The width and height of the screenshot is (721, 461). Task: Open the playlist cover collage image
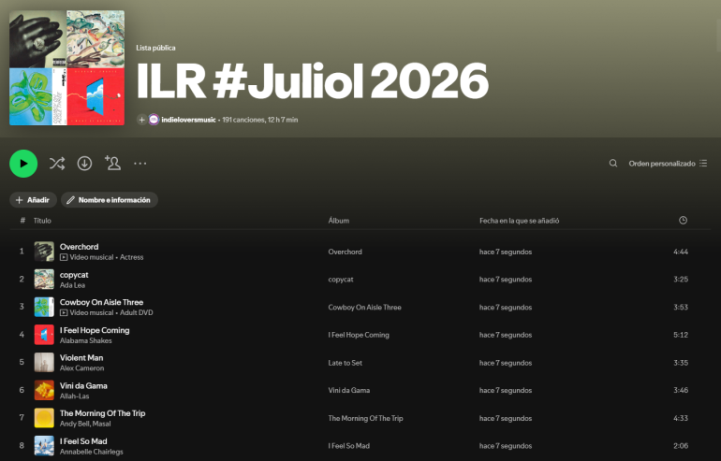[67, 68]
